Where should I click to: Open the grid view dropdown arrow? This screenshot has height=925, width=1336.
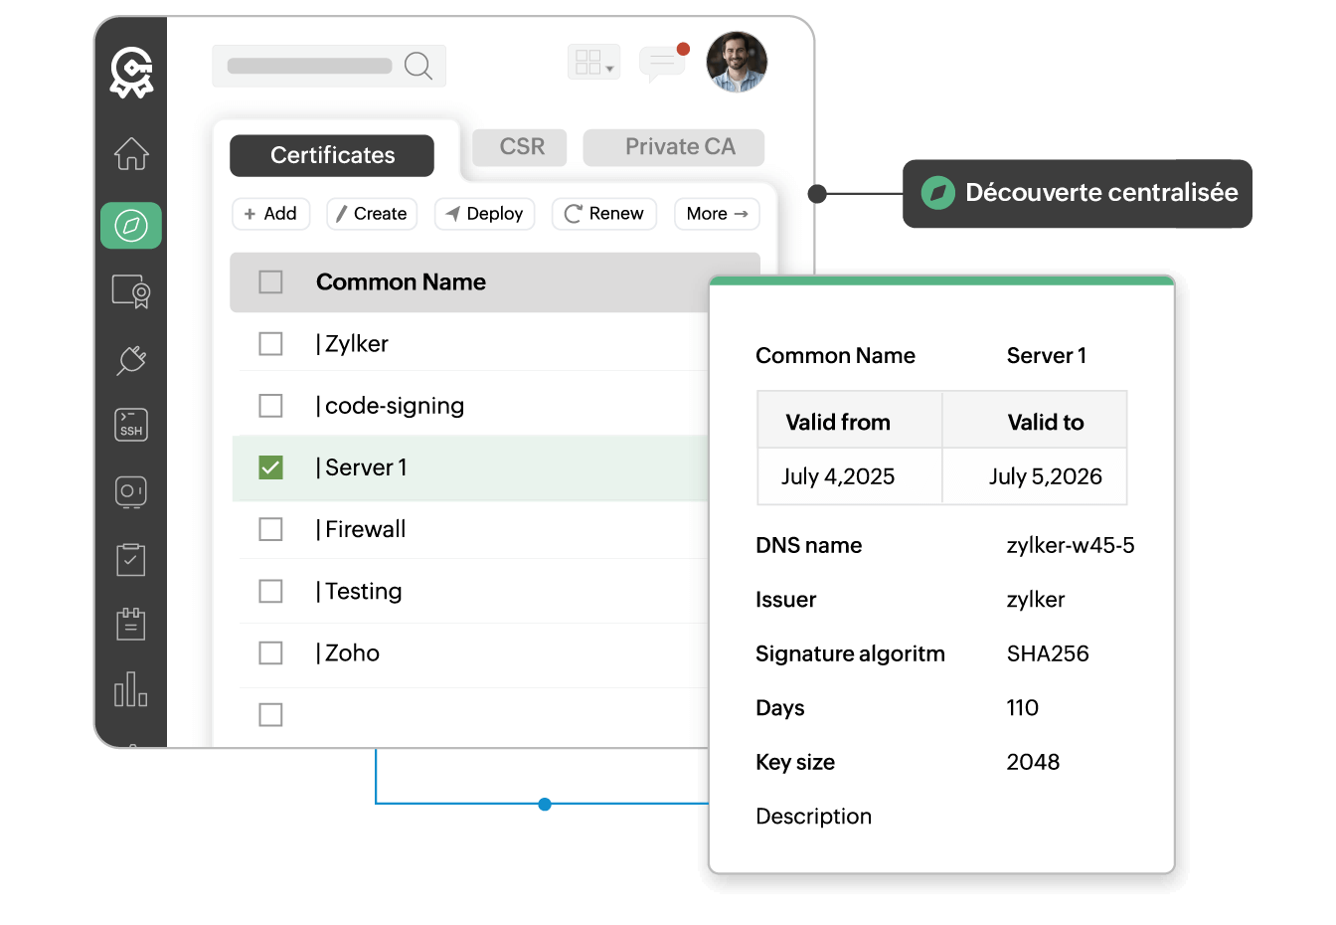[x=609, y=70]
